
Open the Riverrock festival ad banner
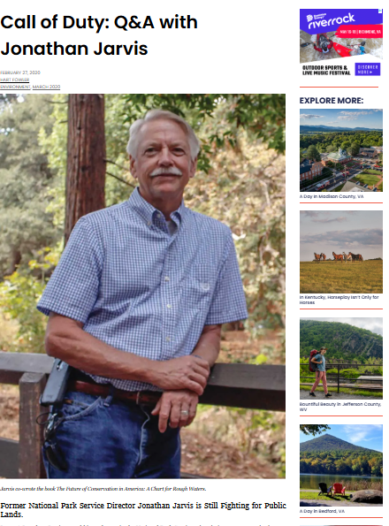click(341, 43)
